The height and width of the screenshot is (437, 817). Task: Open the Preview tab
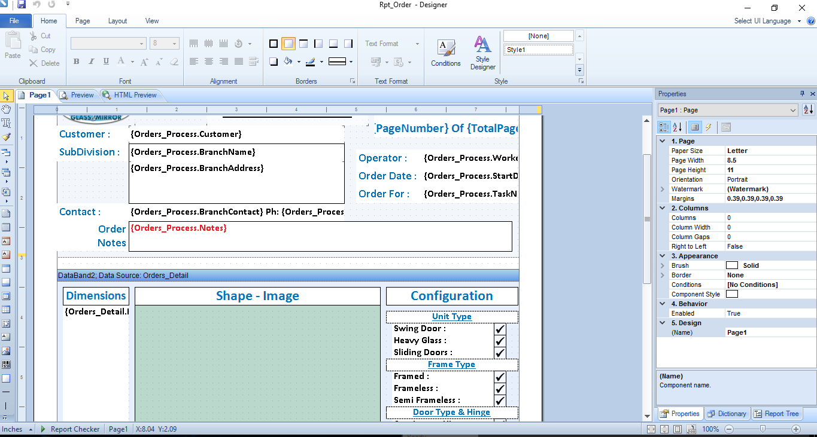coord(77,95)
